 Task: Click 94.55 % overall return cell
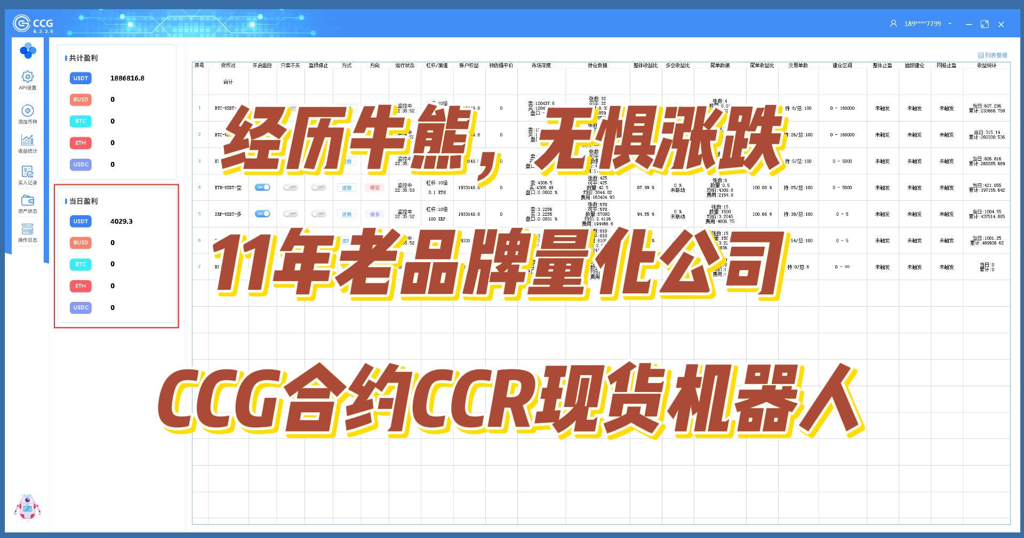(645, 214)
